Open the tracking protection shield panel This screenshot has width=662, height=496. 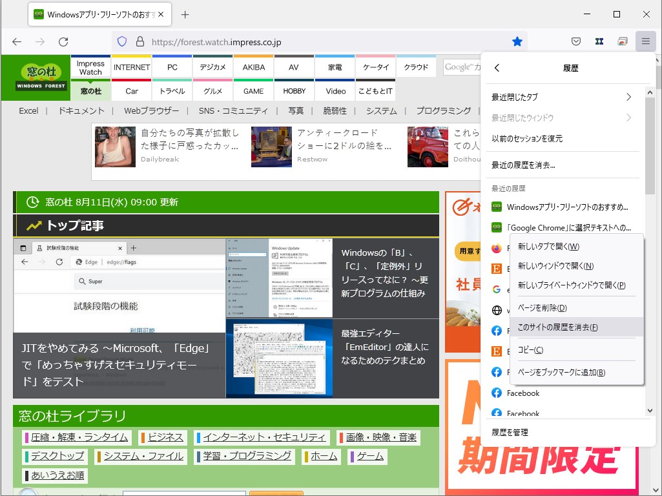point(122,42)
